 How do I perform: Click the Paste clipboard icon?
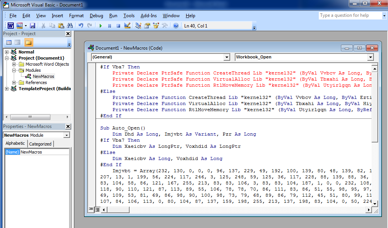61,26
